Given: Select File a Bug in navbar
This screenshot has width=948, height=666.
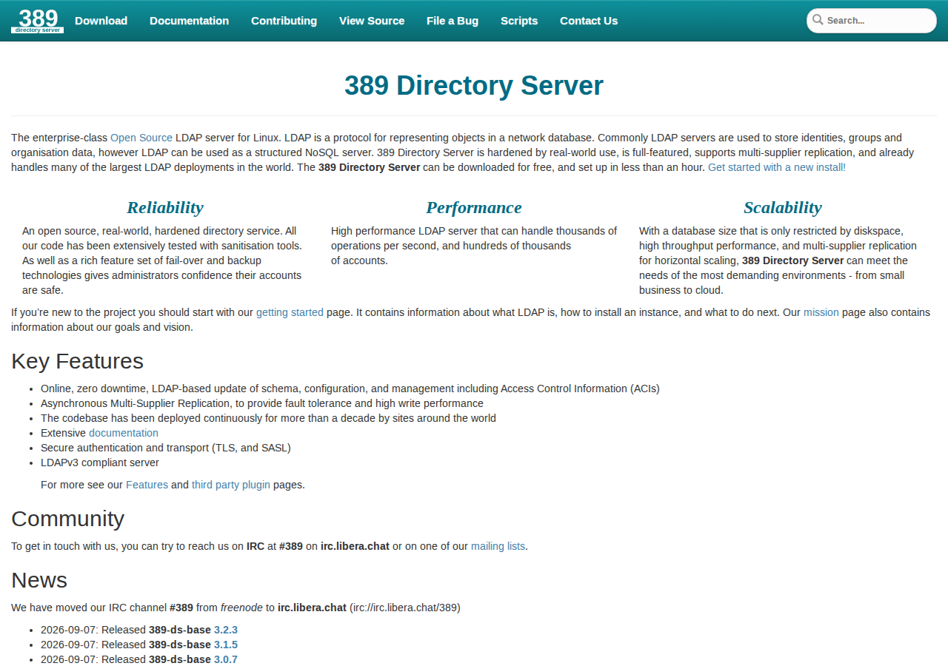Looking at the screenshot, I should pyautogui.click(x=453, y=21).
